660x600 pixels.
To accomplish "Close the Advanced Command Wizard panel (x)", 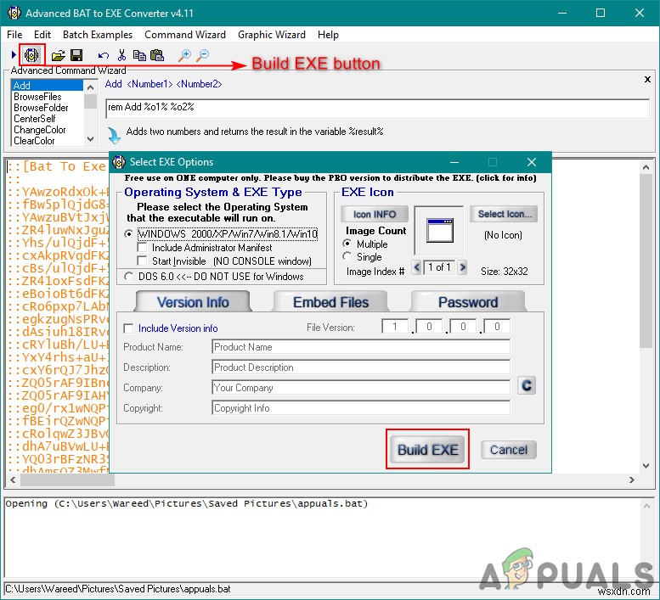I will [x=647, y=79].
